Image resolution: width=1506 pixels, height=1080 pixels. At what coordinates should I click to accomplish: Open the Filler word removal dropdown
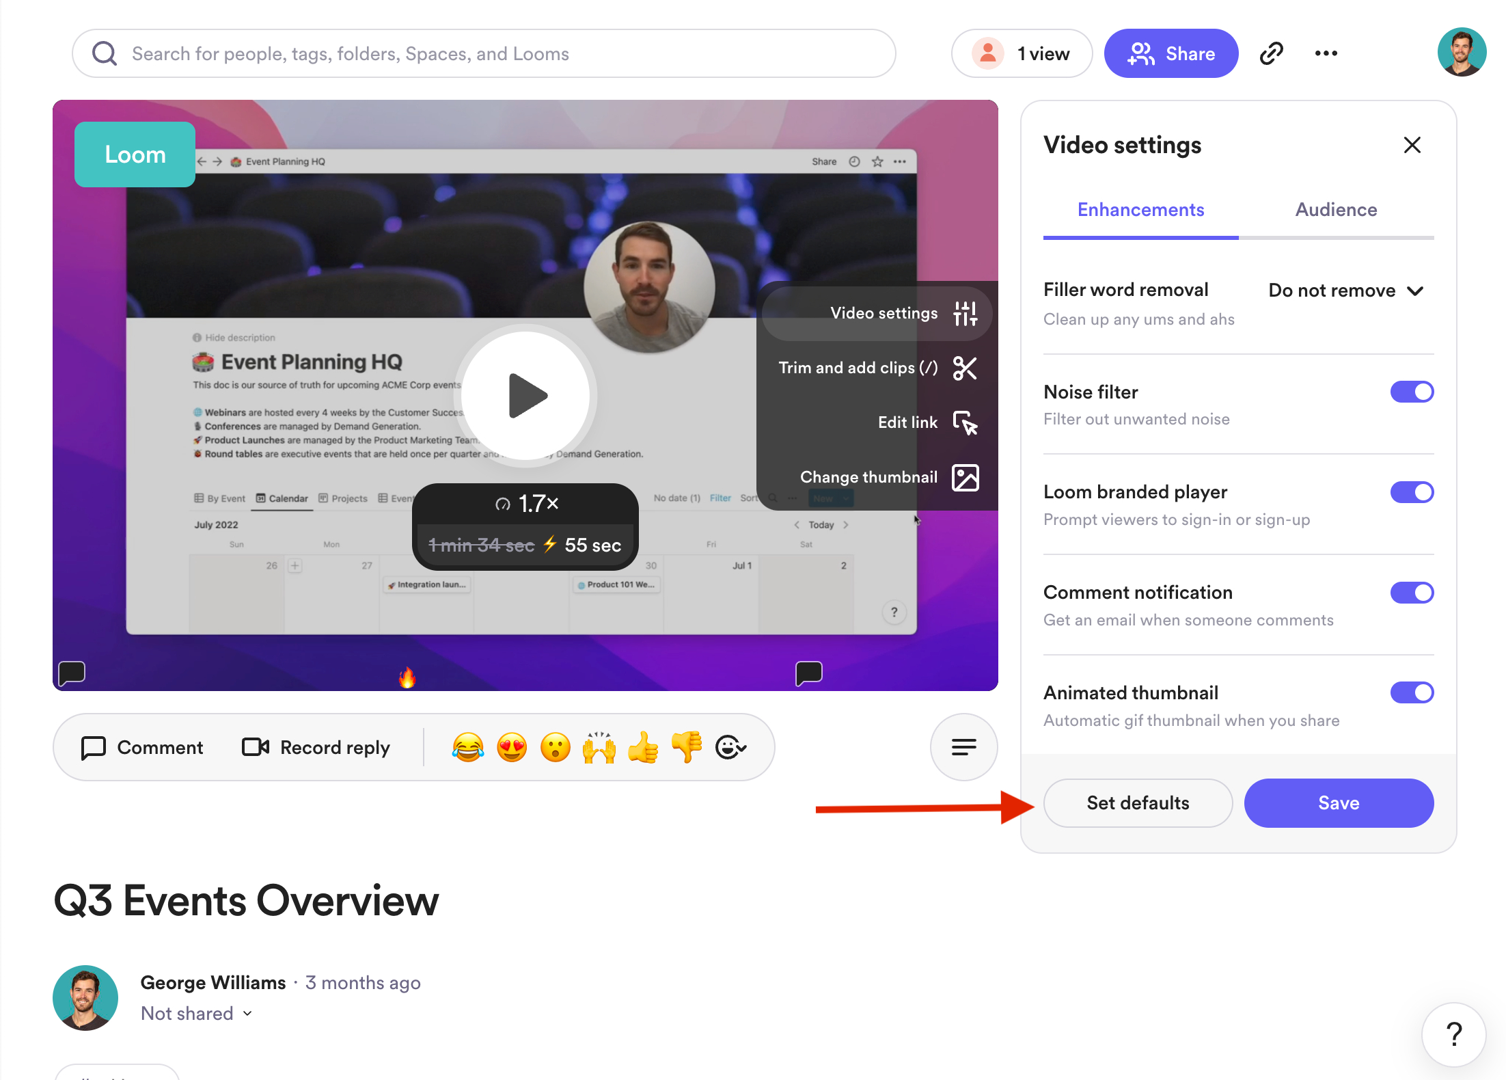coord(1345,291)
